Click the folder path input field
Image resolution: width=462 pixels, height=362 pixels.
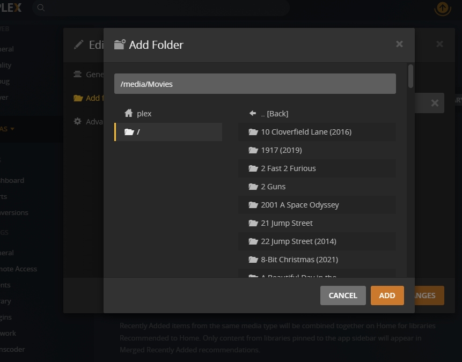tap(255, 84)
